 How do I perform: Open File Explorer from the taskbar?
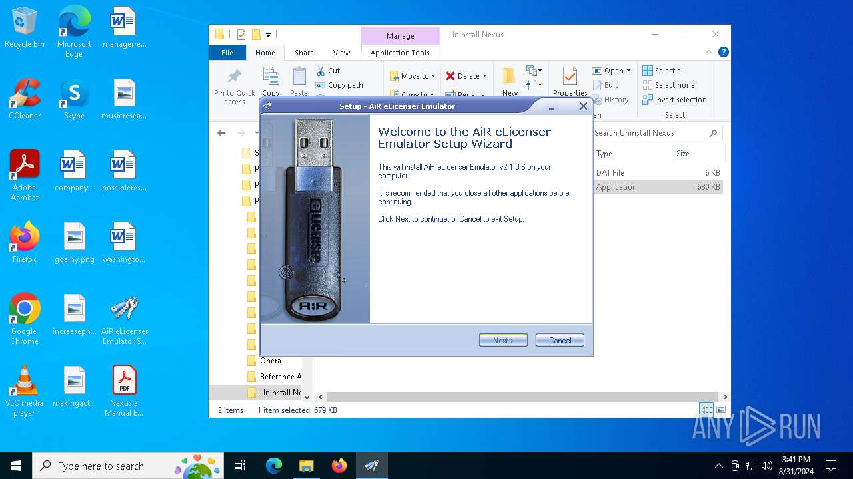click(306, 466)
